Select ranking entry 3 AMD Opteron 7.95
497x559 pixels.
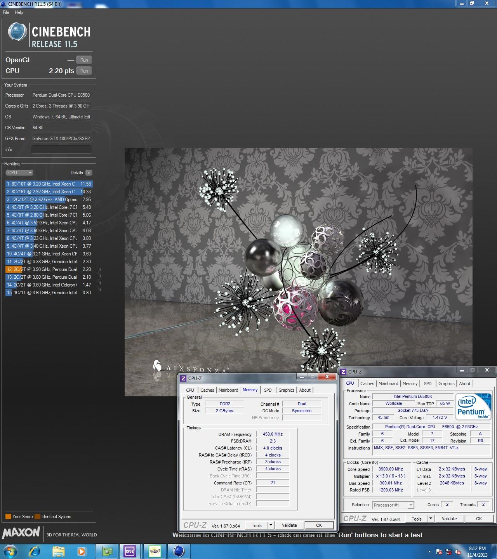pos(49,200)
